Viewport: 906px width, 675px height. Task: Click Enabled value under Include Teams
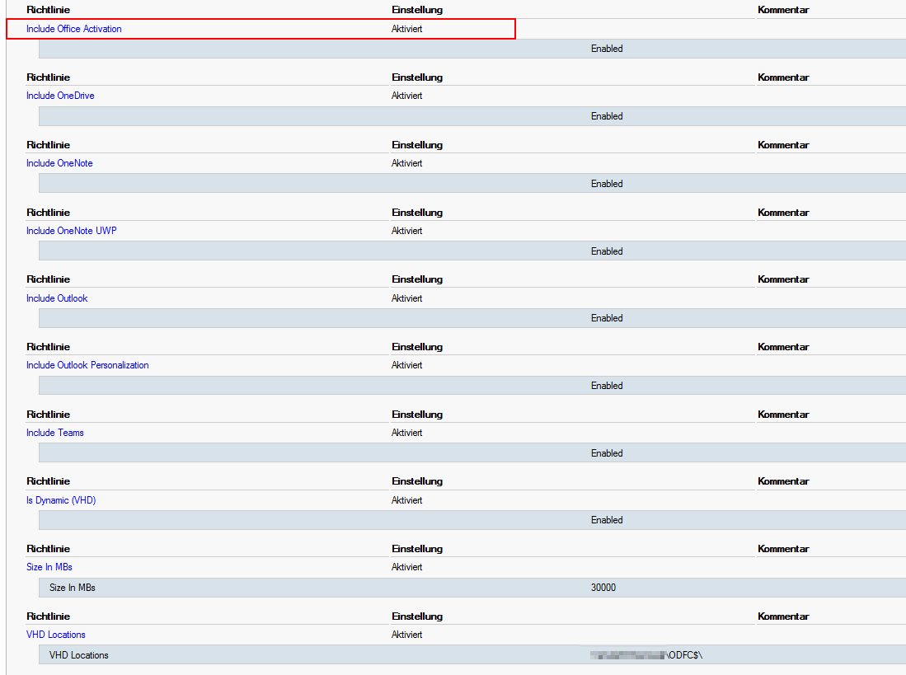coord(607,454)
